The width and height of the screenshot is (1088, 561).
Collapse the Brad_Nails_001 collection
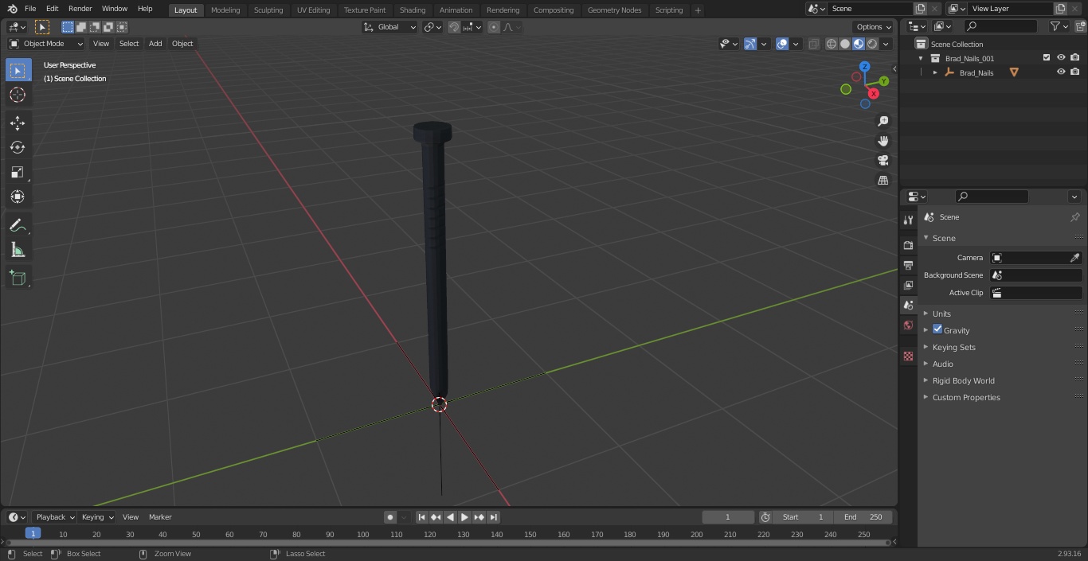pos(921,58)
